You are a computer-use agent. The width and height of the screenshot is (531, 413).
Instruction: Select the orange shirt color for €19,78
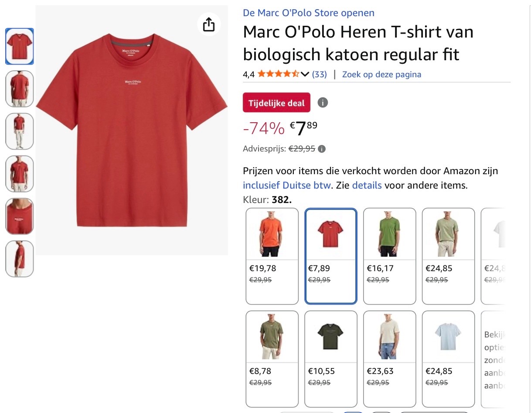(272, 256)
